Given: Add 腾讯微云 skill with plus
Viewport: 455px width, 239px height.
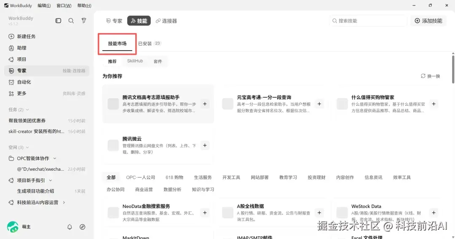Looking at the screenshot, I should [x=205, y=145].
